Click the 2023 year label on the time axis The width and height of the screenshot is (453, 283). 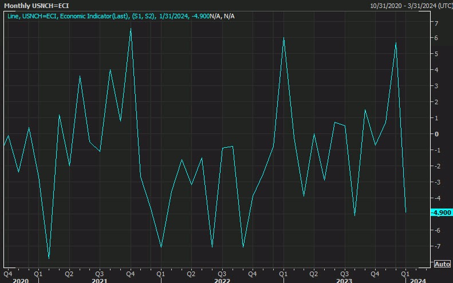click(344, 280)
